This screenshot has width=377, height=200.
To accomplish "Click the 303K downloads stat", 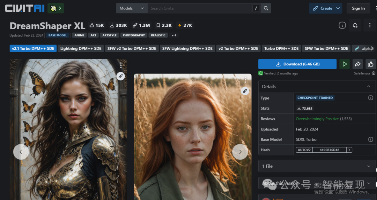I will (118, 25).
